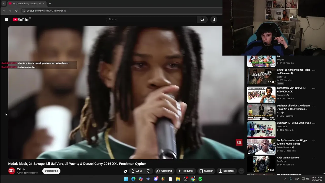This screenshot has width=325, height=183.
Task: Open Copilot from the taskbar
Action: [x=141, y=179]
